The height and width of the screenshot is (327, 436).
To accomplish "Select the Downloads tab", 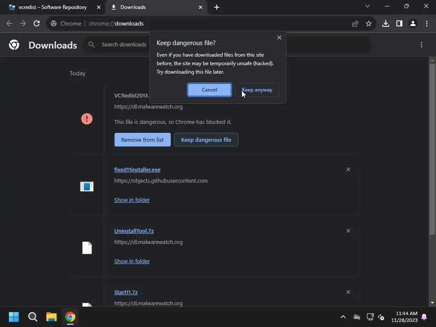I will (x=156, y=7).
